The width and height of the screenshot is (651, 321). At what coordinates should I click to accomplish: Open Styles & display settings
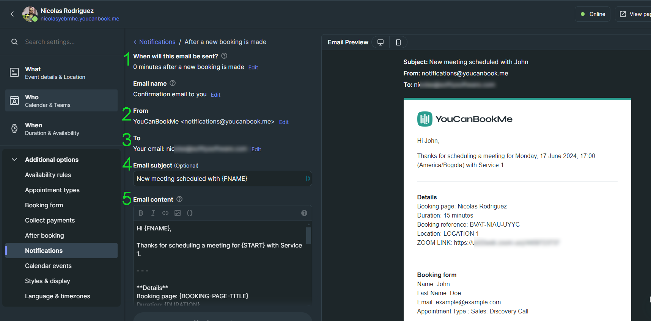click(x=47, y=281)
